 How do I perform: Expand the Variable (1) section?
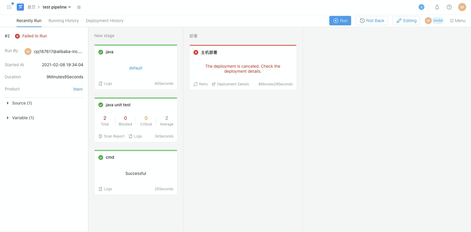(x=8, y=118)
